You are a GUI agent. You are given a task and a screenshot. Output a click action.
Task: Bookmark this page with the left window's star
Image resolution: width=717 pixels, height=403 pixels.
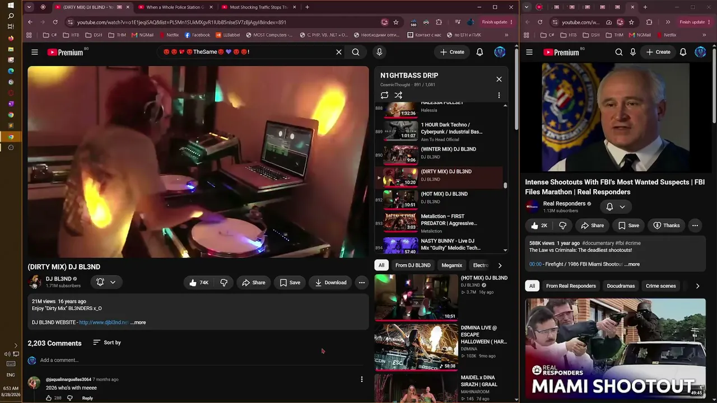(x=396, y=22)
